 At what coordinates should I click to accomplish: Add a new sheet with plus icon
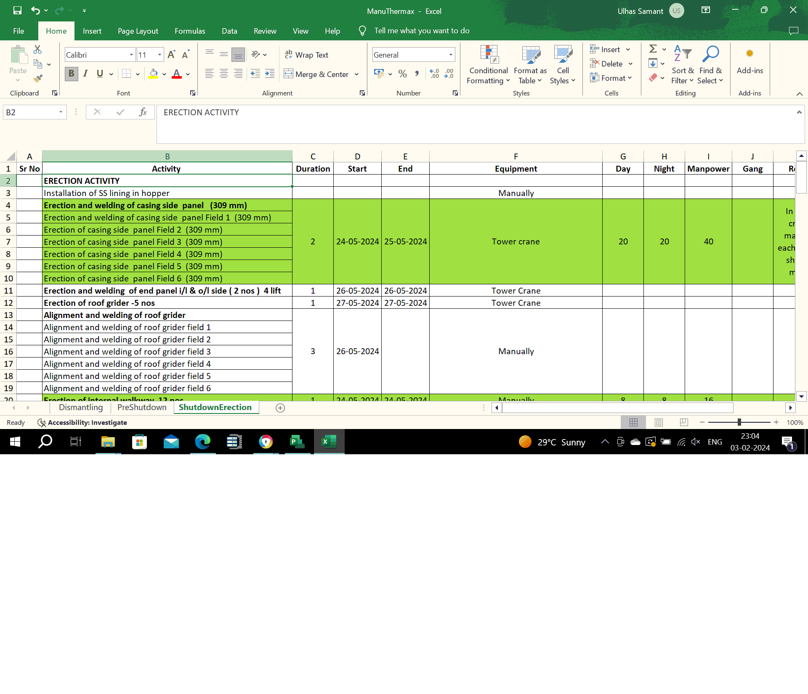(x=280, y=408)
